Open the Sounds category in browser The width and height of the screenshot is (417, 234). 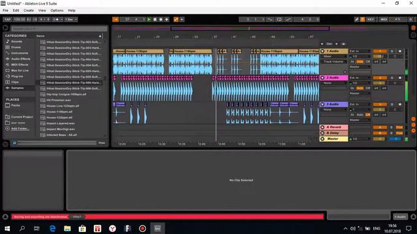coord(16,42)
